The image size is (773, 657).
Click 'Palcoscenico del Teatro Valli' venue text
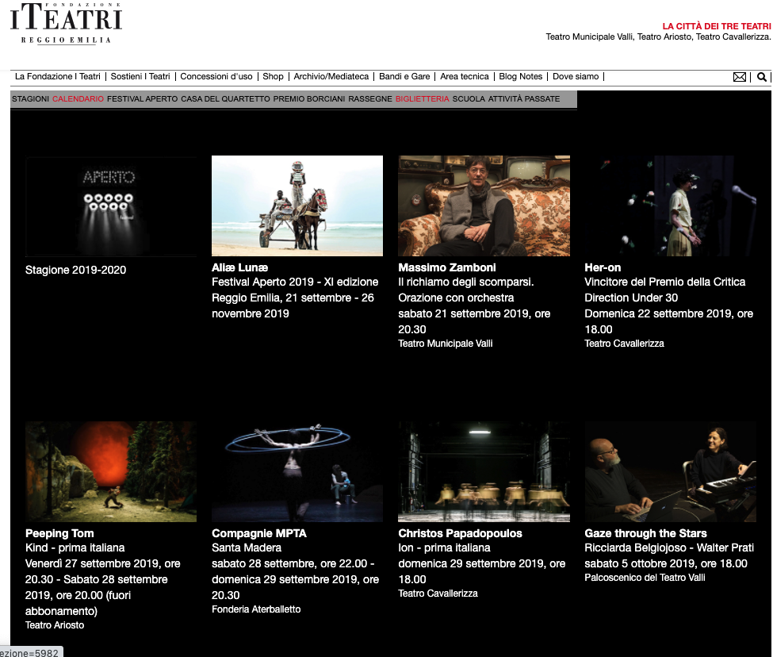[645, 578]
